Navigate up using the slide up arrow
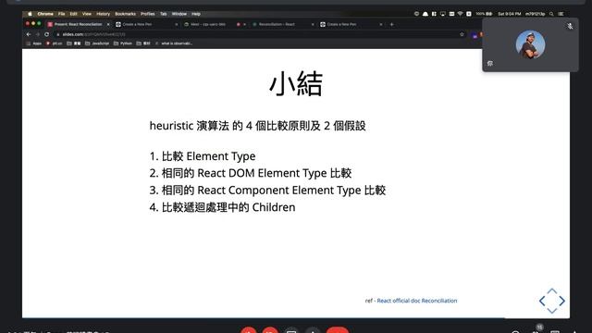 (552, 291)
